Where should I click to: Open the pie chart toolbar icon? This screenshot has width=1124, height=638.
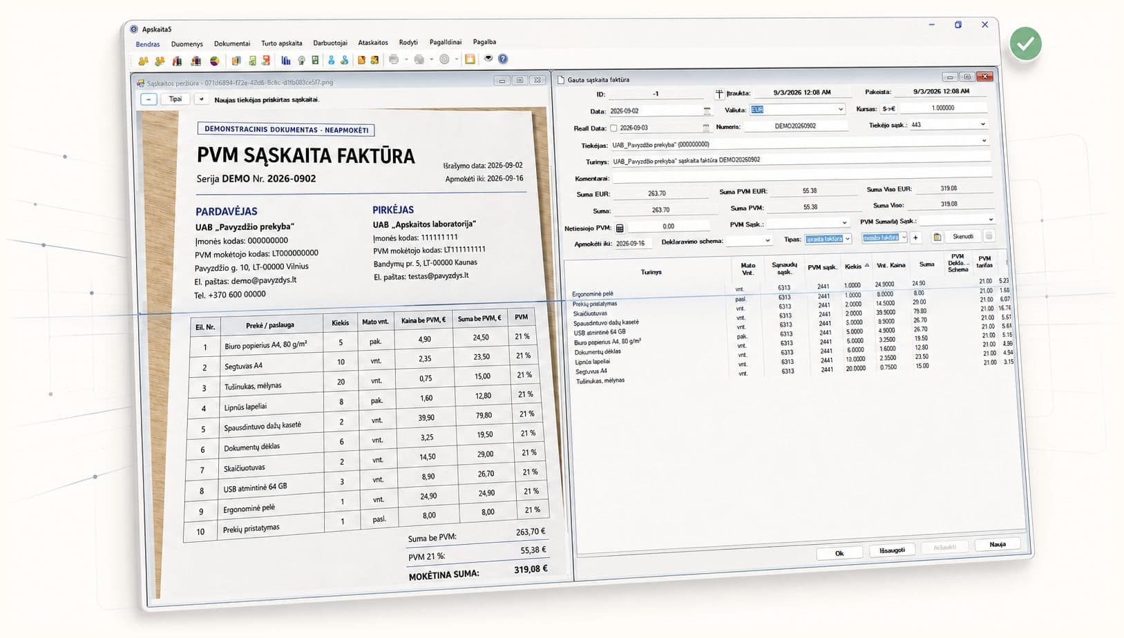pos(215,61)
